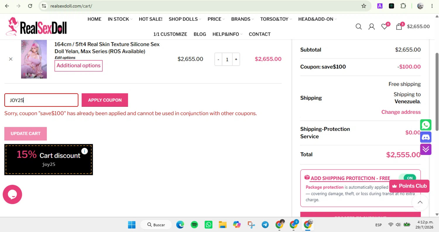The height and width of the screenshot is (232, 439).
Task: Reload the current page
Action: (30, 6)
